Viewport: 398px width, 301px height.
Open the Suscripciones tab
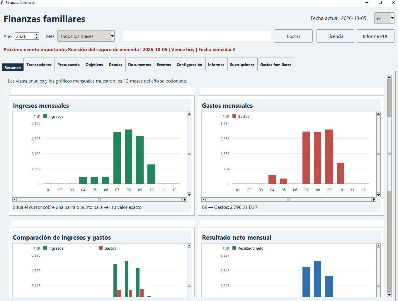click(242, 65)
